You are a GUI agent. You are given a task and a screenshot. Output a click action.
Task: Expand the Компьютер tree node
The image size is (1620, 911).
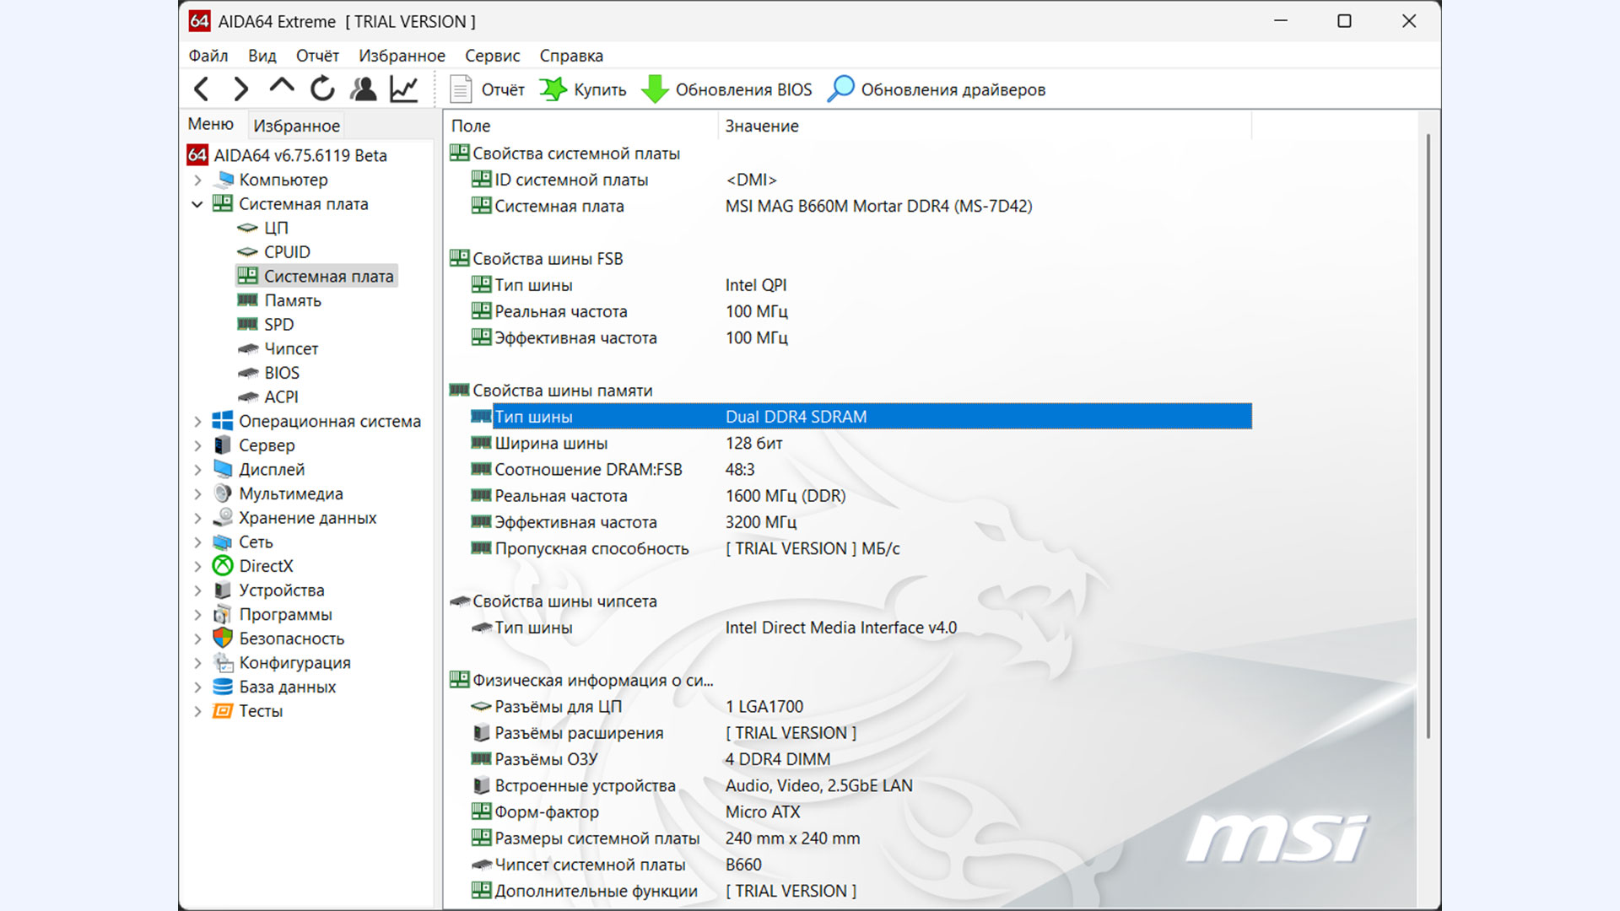(x=197, y=180)
